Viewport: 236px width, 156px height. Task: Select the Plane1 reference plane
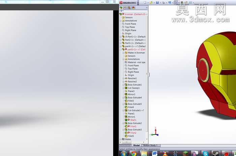pos(129,114)
